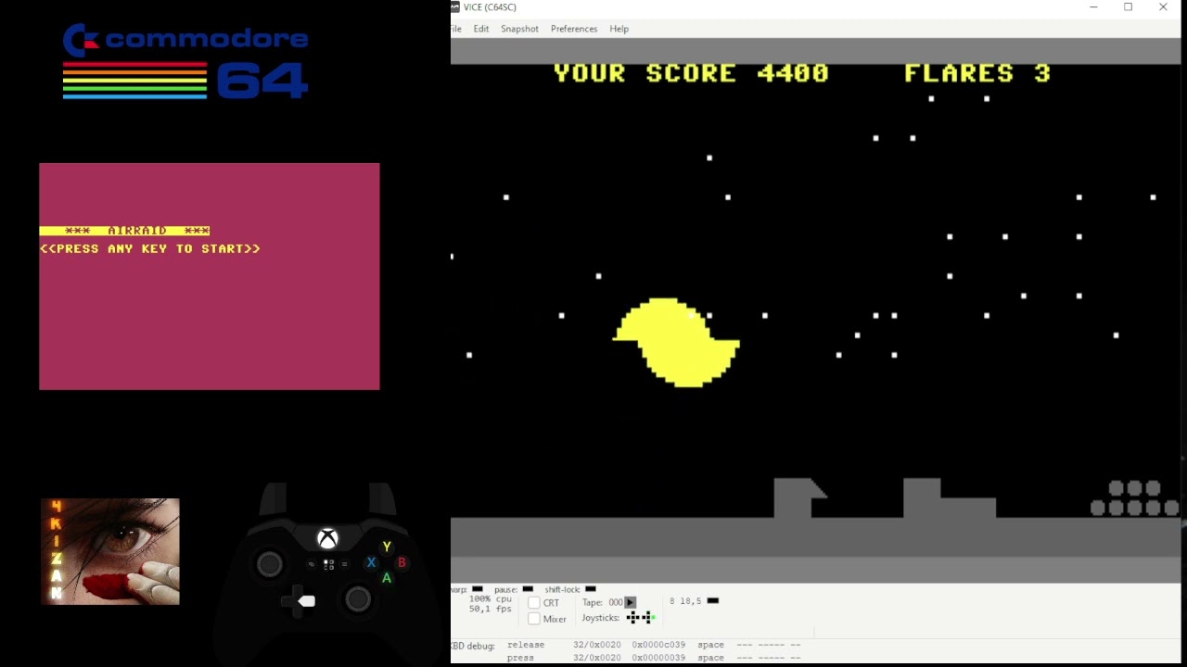Click the controller's left analog stick
This screenshot has width=1187, height=667.
[x=270, y=563]
